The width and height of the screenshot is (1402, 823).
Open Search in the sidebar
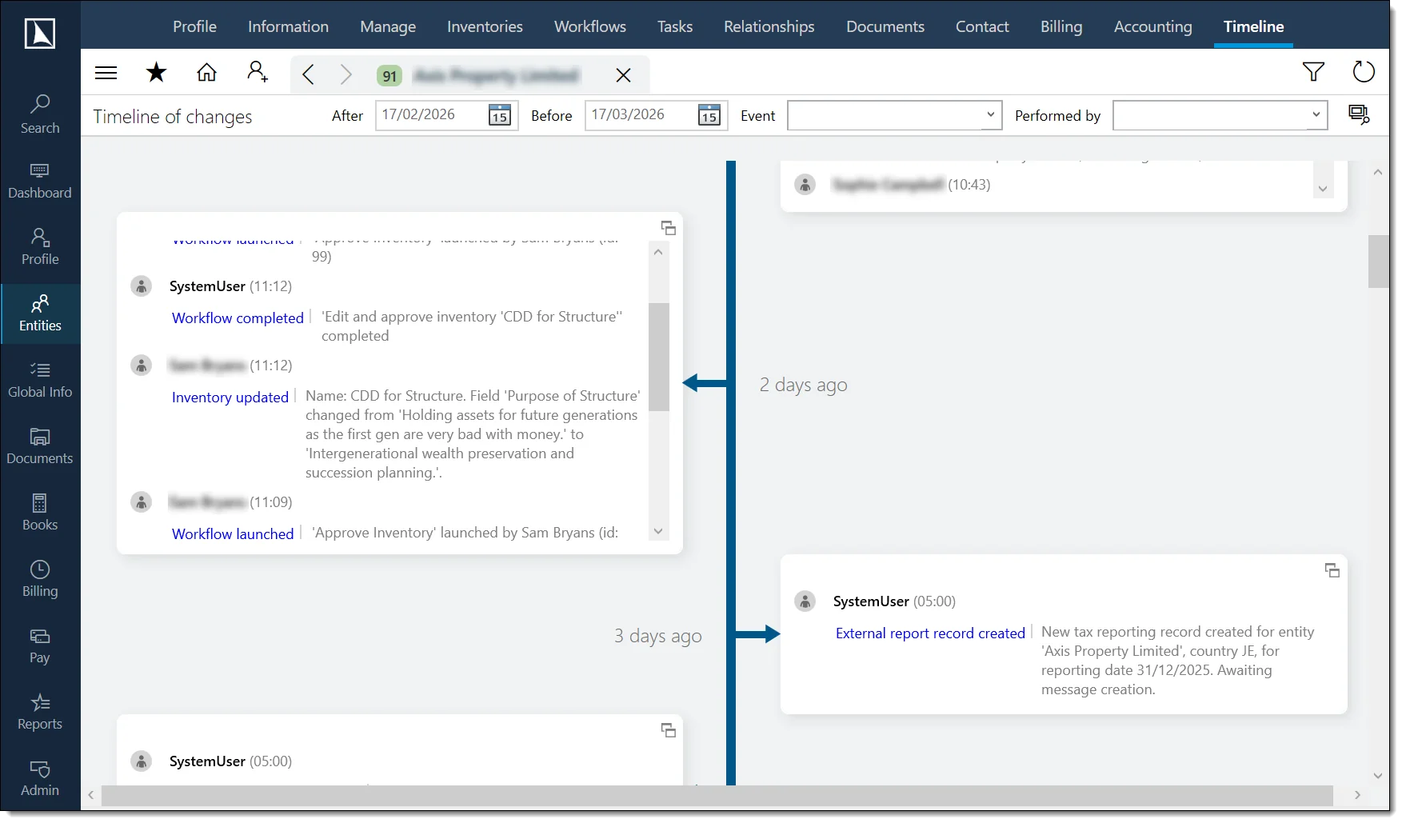click(x=40, y=114)
